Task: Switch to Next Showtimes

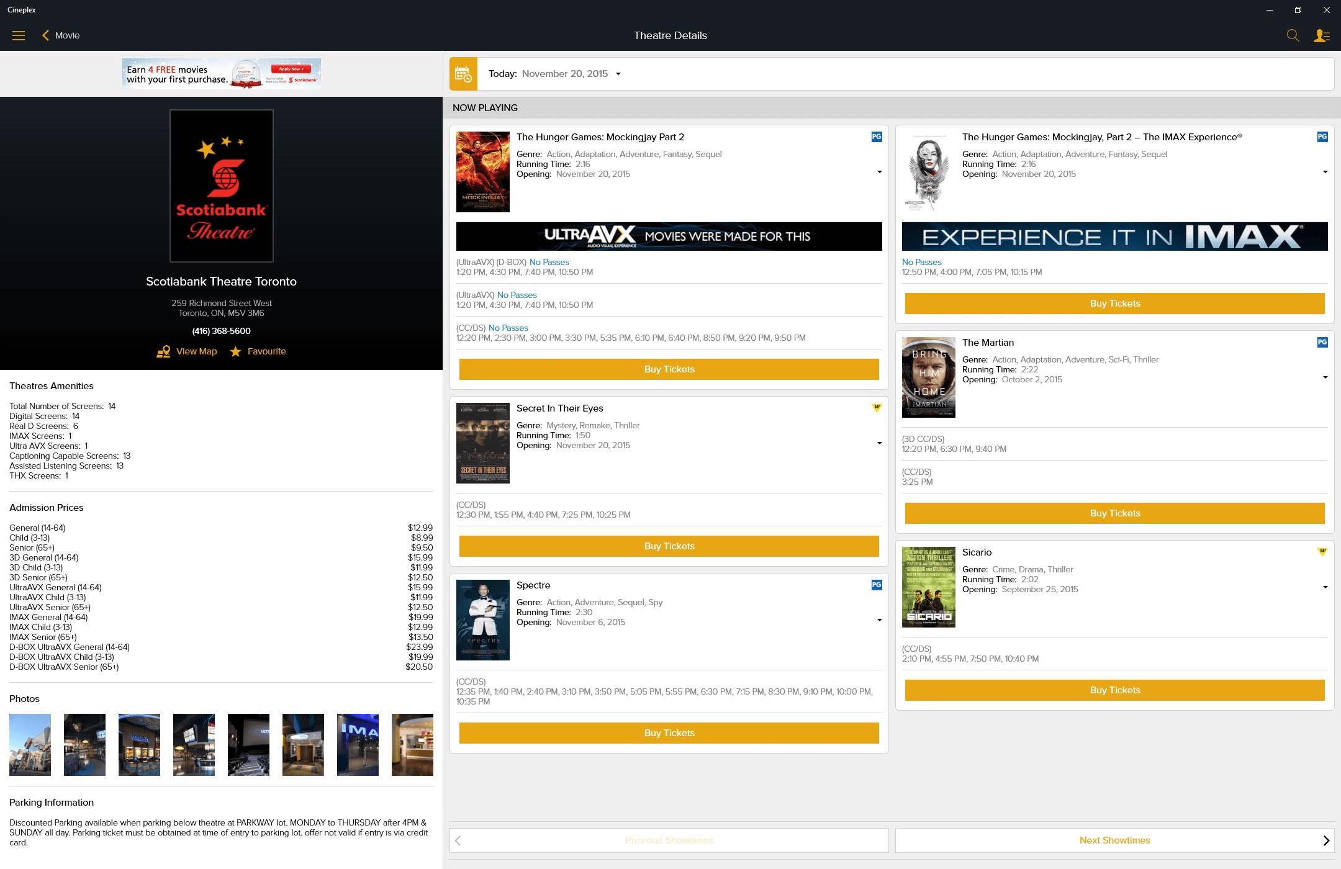Action: [x=1114, y=840]
